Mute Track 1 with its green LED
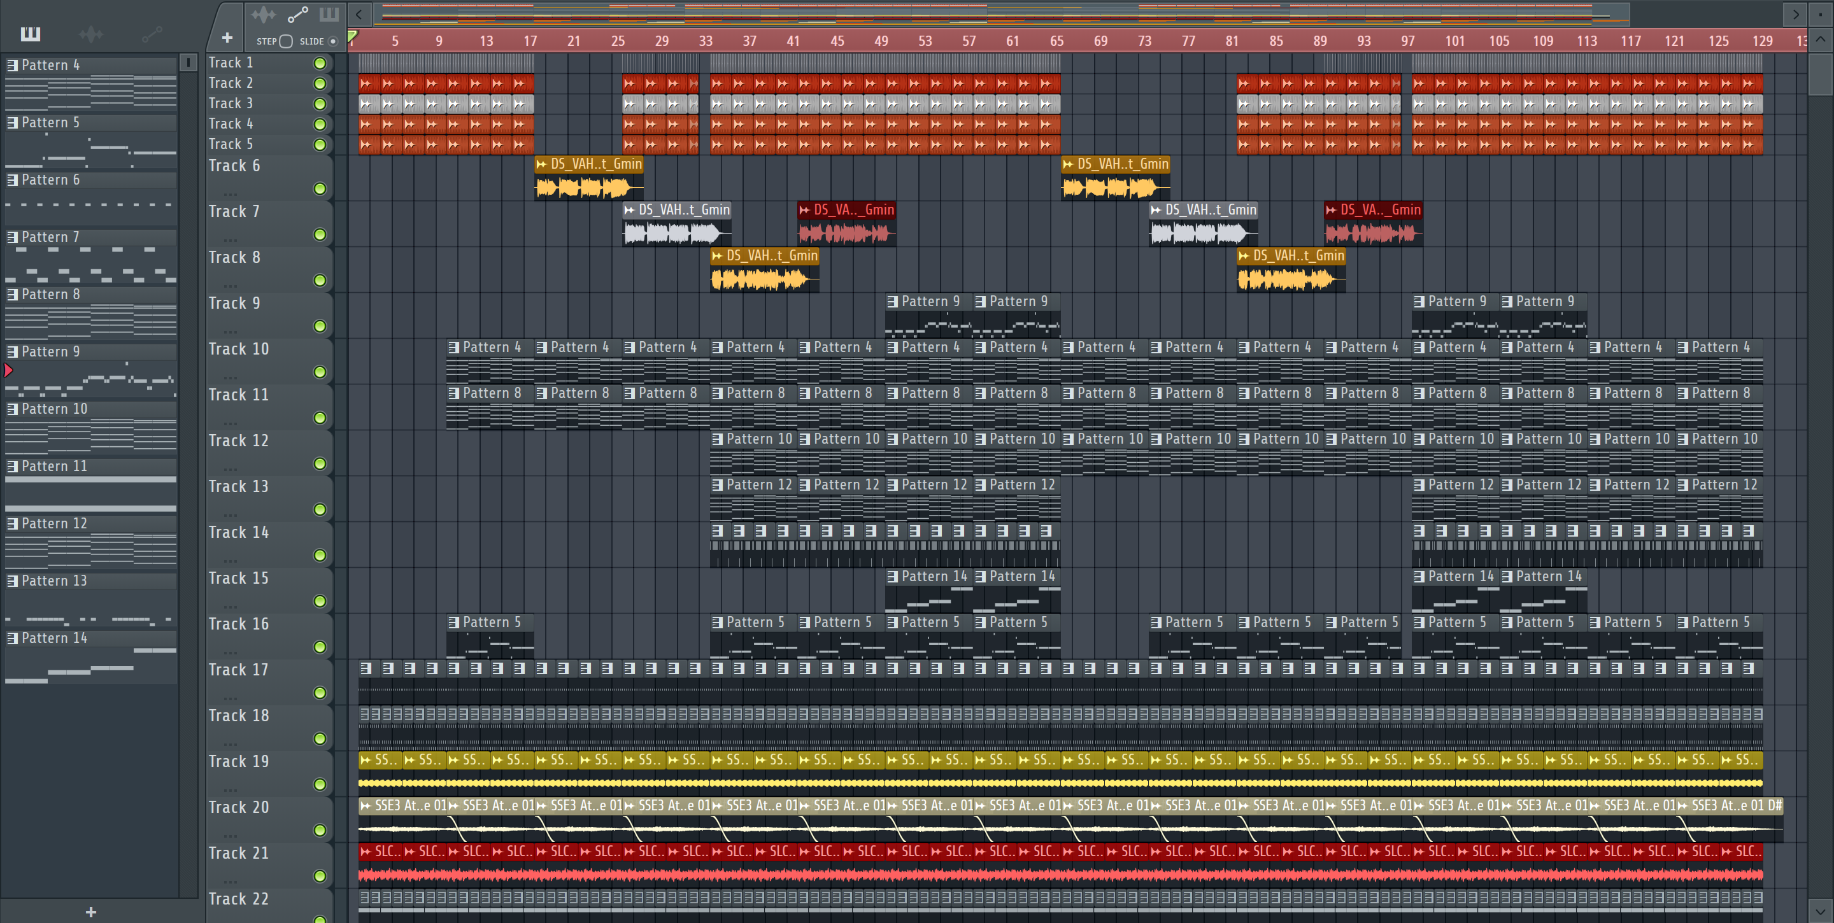This screenshot has width=1834, height=923. 320,63
